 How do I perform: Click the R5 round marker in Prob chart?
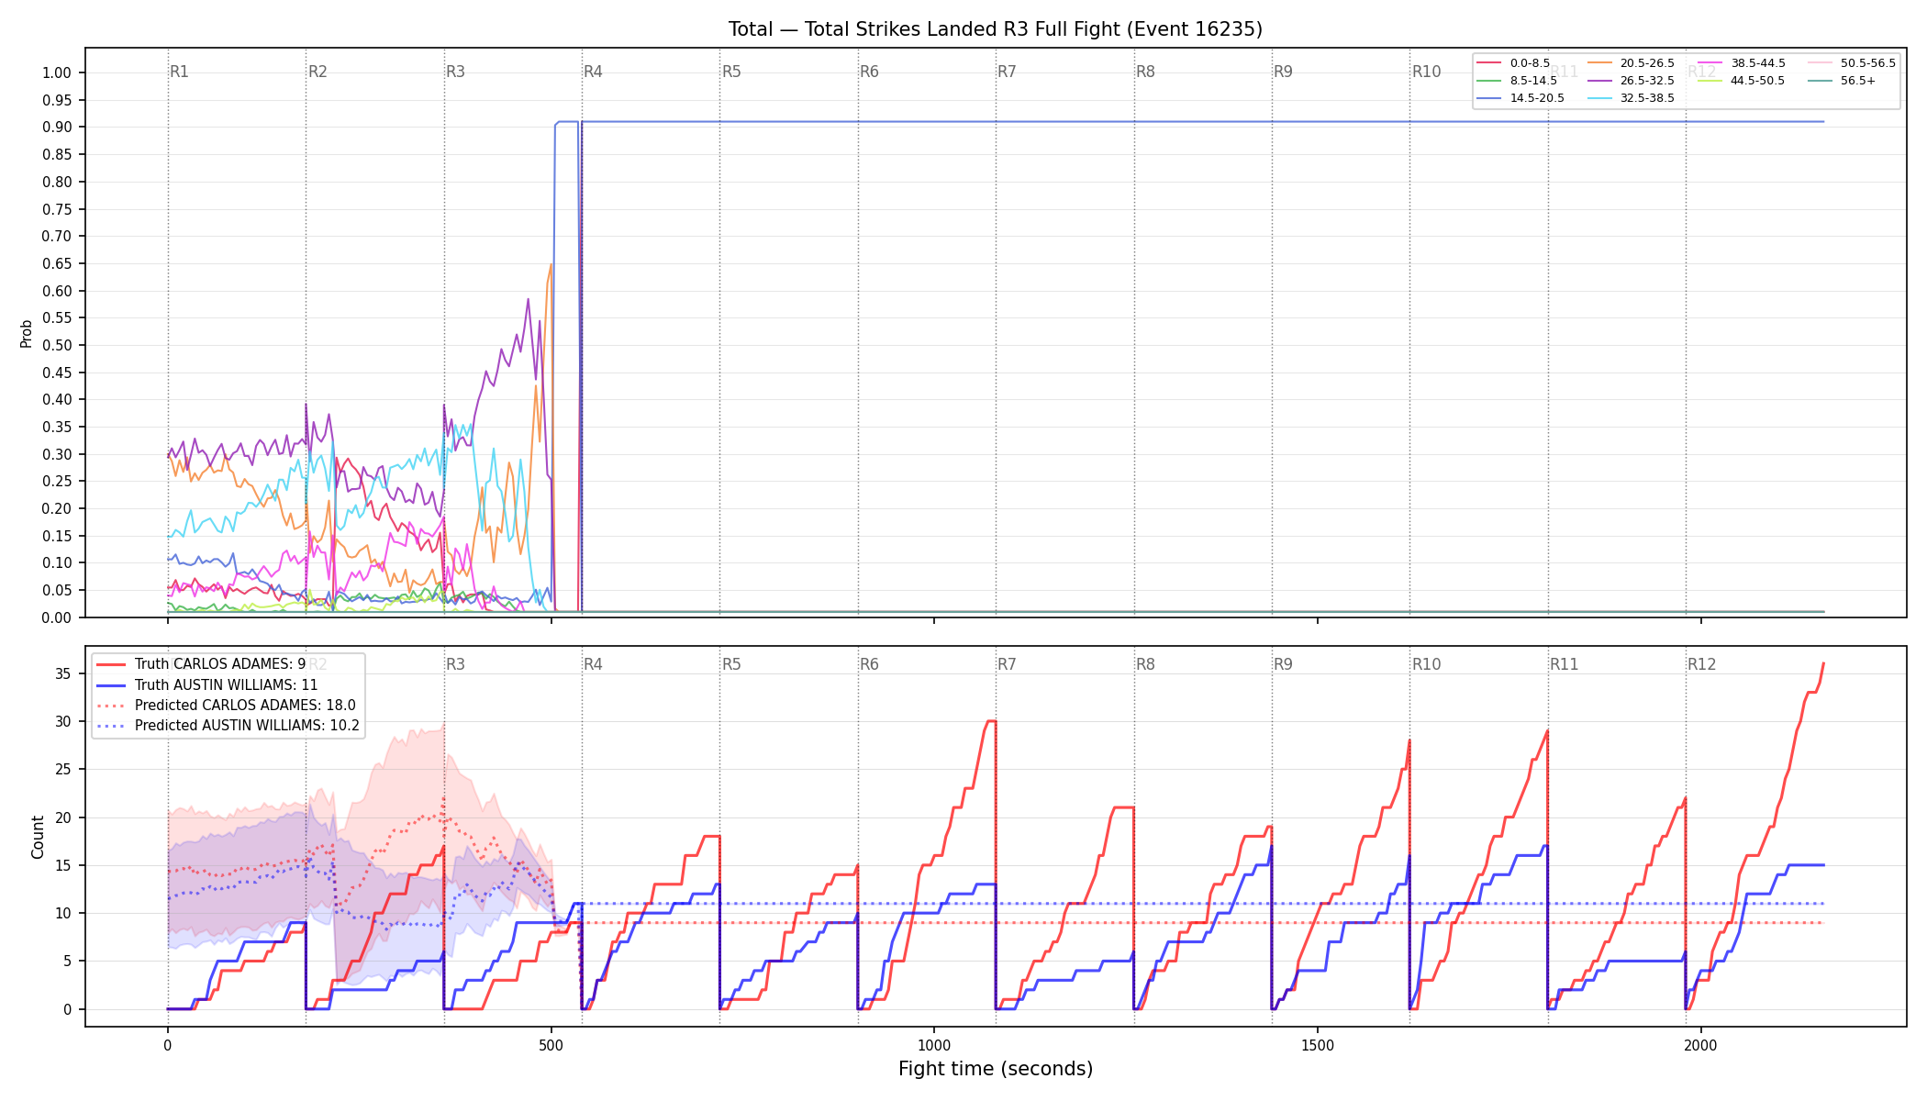[731, 72]
